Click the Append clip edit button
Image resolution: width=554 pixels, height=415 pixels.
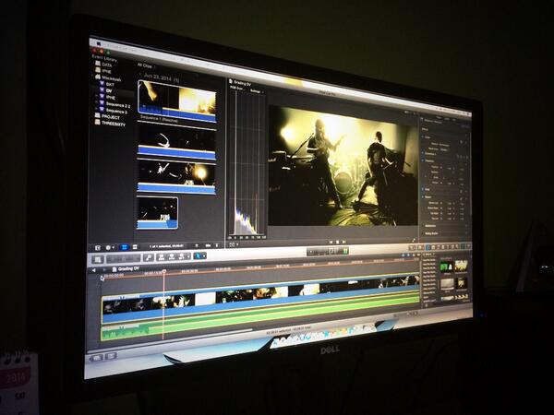click(x=182, y=256)
